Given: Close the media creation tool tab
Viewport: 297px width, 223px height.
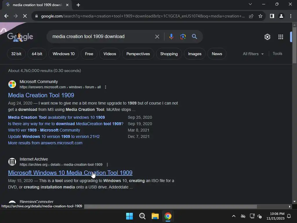Looking at the screenshot, I should coord(67,5).
